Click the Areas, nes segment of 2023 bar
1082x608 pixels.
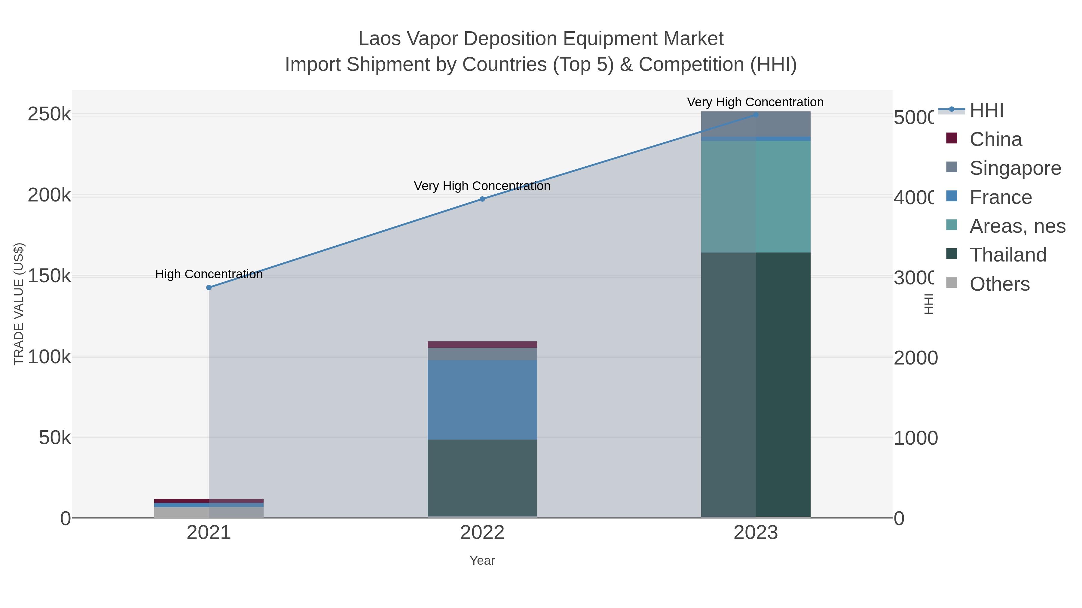click(x=756, y=197)
